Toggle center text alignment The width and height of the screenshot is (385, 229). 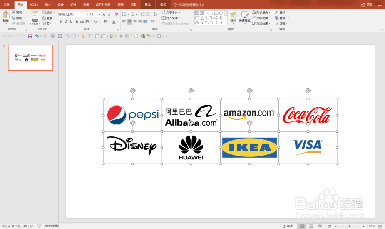click(x=129, y=22)
